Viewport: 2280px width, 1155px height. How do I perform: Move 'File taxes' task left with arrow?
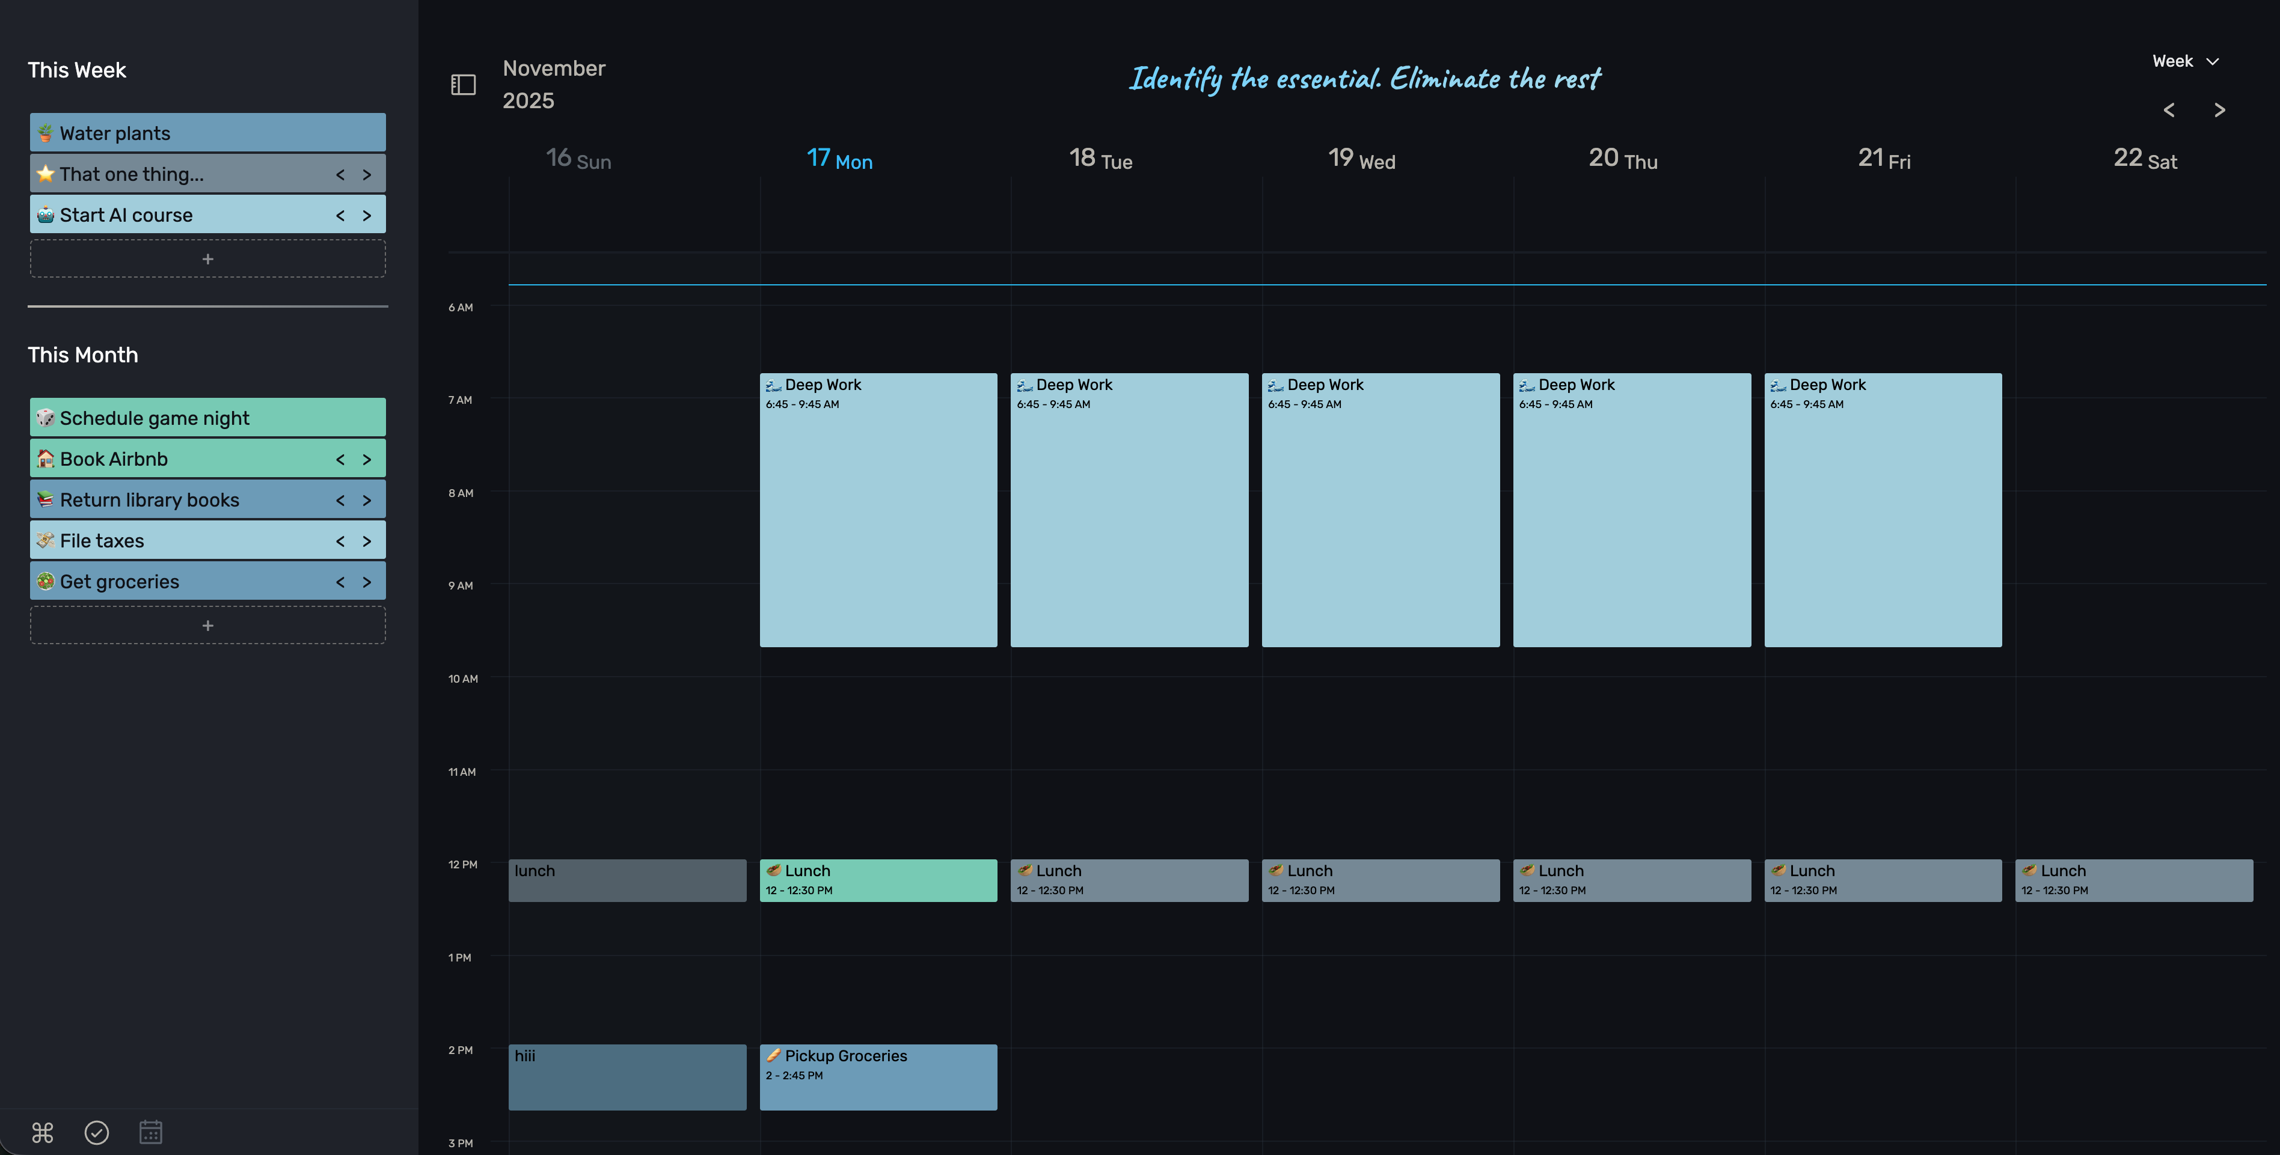point(340,541)
